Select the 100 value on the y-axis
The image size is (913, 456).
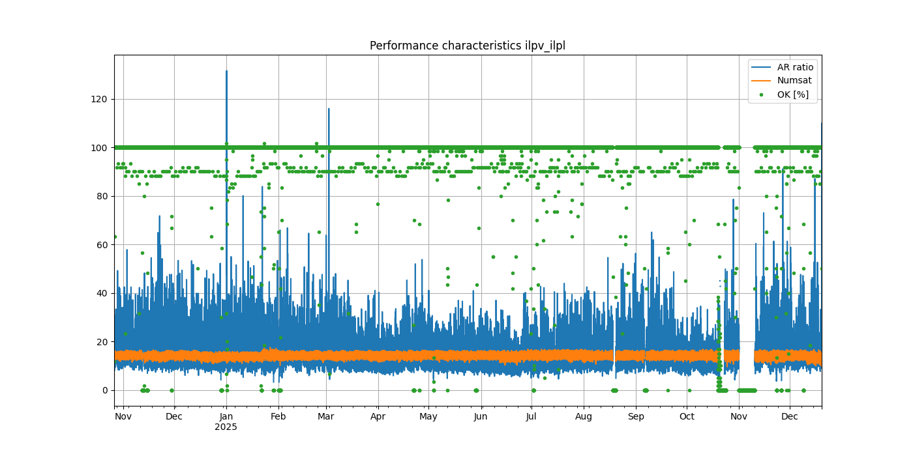(98, 148)
